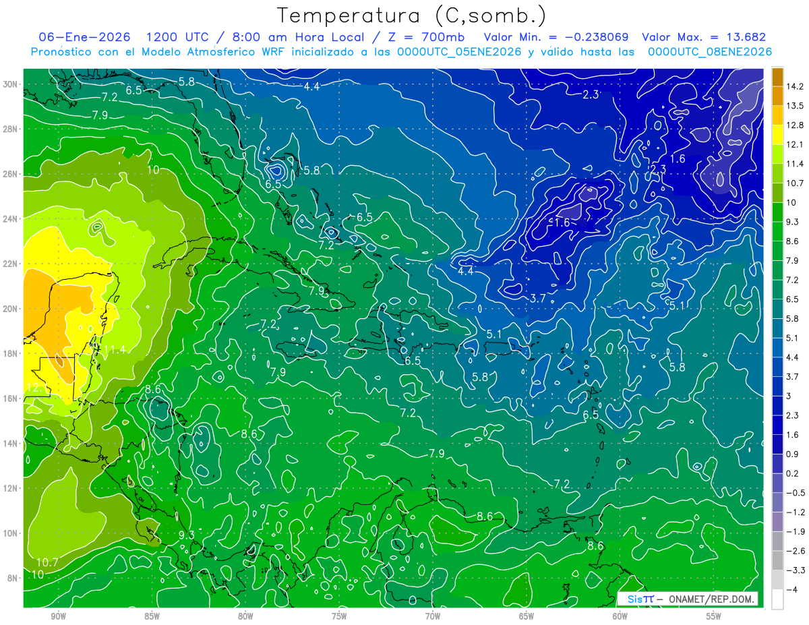This screenshot has width=809, height=625.
Task: Click the "9.3" contour label on the map
Action: tap(187, 535)
